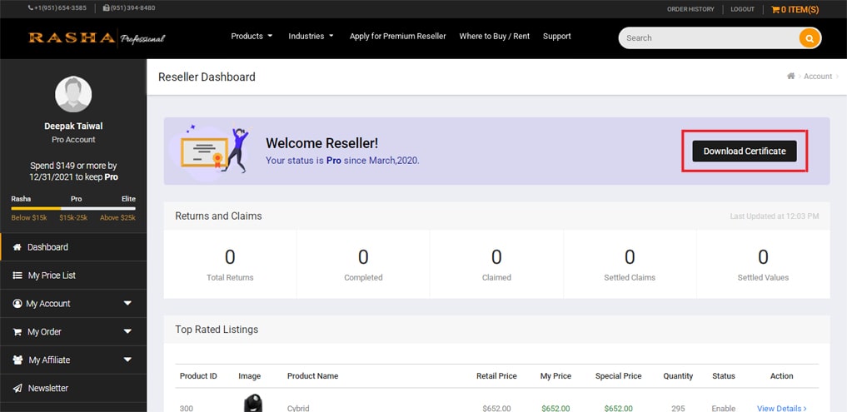Click the home breadcrumb icon
The width and height of the screenshot is (847, 412).
(790, 77)
